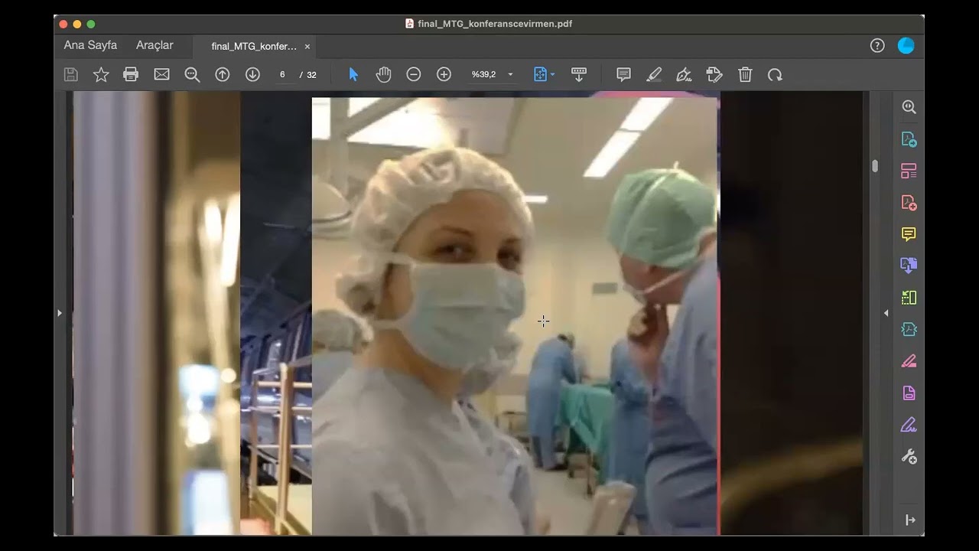Open the fit page options dropdown
Viewport: 979px width, 551px height.
click(x=545, y=74)
